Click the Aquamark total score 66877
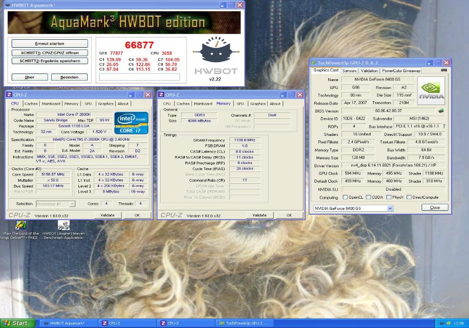Viewport: 469px width, 328px height. (139, 45)
